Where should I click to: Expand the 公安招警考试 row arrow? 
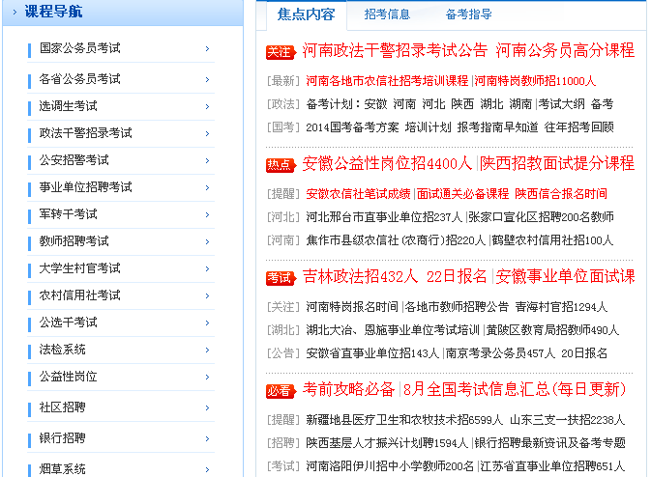click(x=207, y=161)
